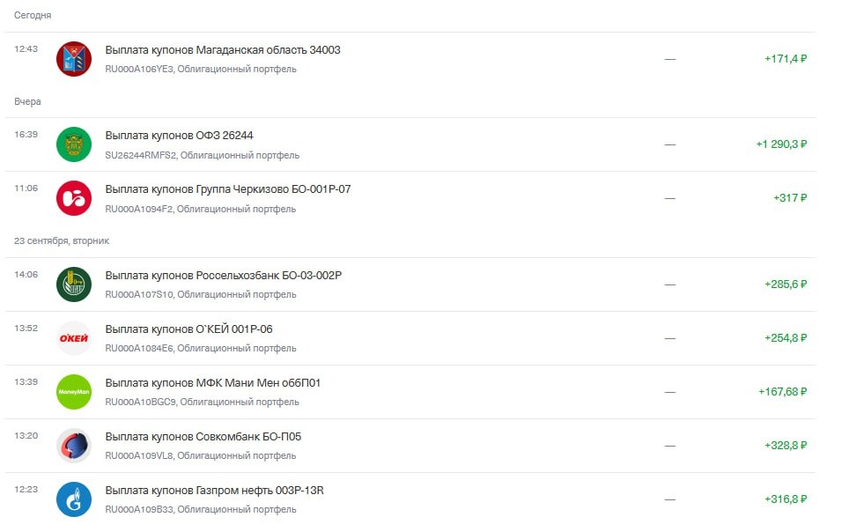Select 'Выплата купонов Совкомбанк БО-П05' title
This screenshot has height=532, width=849.
[203, 437]
